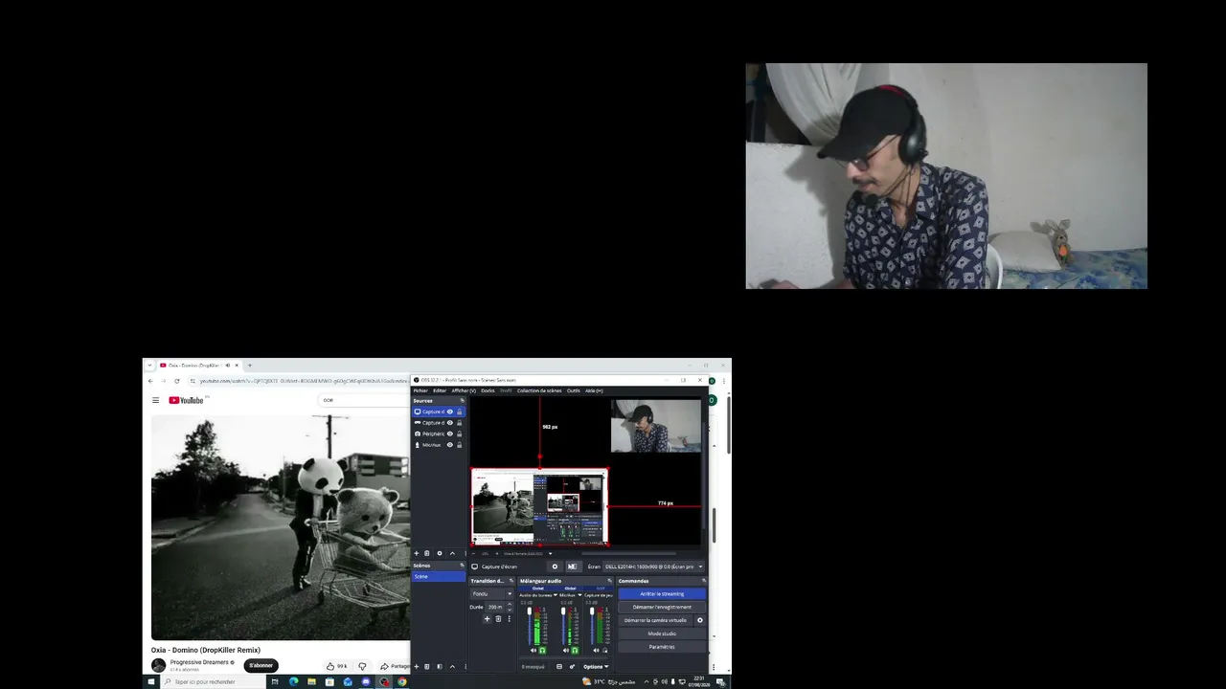
Task: Open the preview scaling dropdown arrow
Action: [550, 553]
